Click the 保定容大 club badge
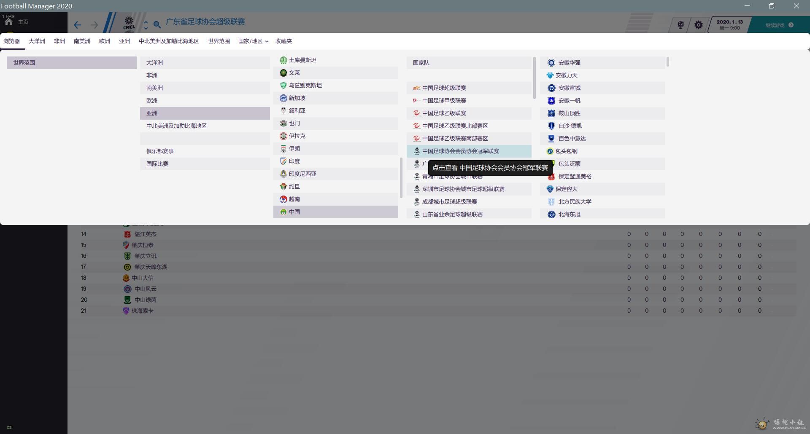The width and height of the screenshot is (810, 434). (x=550, y=189)
